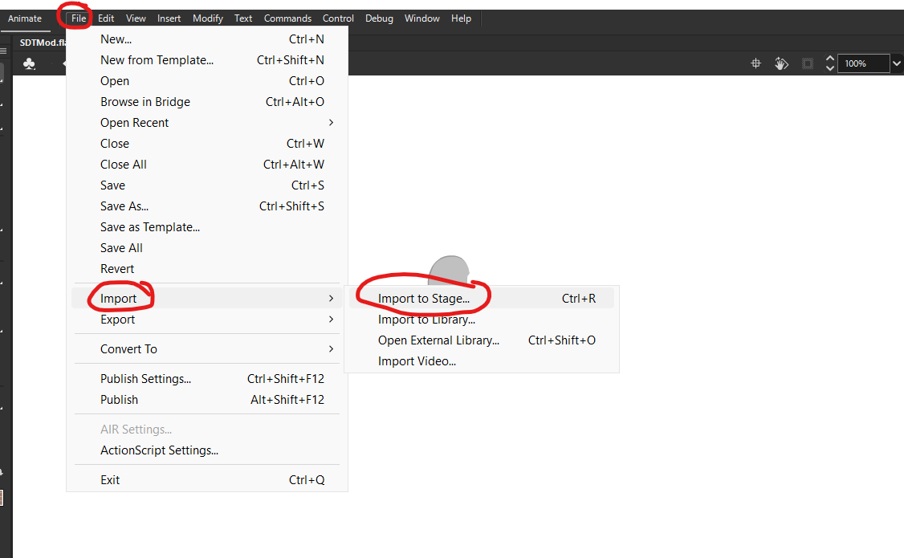Image resolution: width=904 pixels, height=558 pixels.
Task: Select the Rotation hand tool icon
Action: [x=781, y=63]
